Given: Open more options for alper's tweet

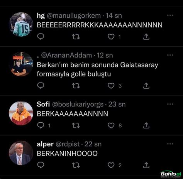Looking at the screenshot, I should pyautogui.click(x=170, y=144).
